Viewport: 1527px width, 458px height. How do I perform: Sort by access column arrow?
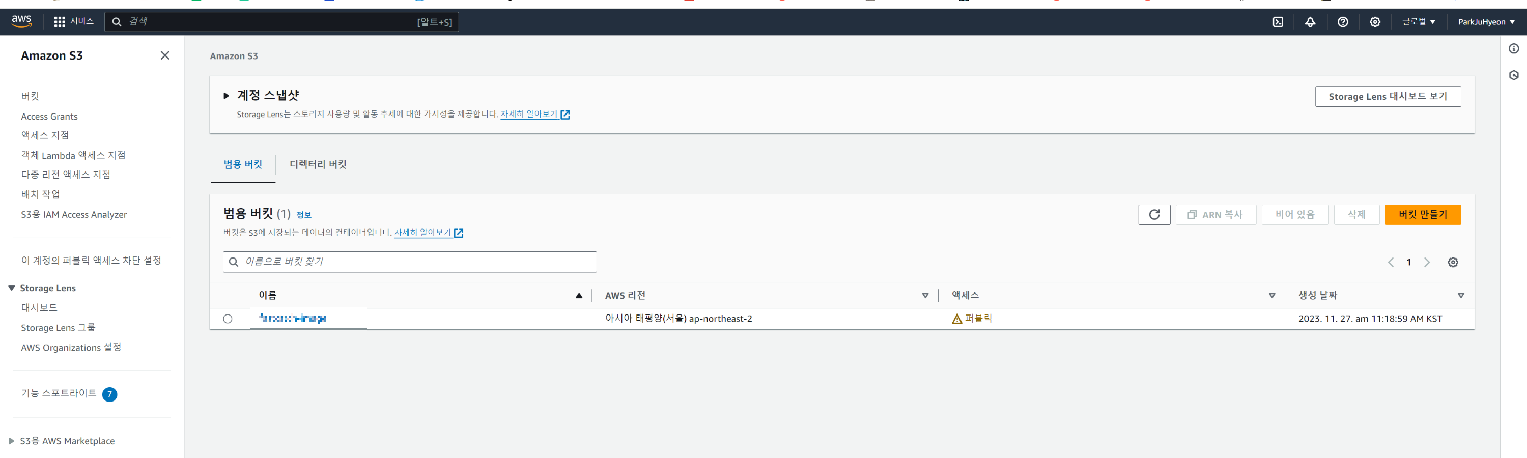(1271, 296)
